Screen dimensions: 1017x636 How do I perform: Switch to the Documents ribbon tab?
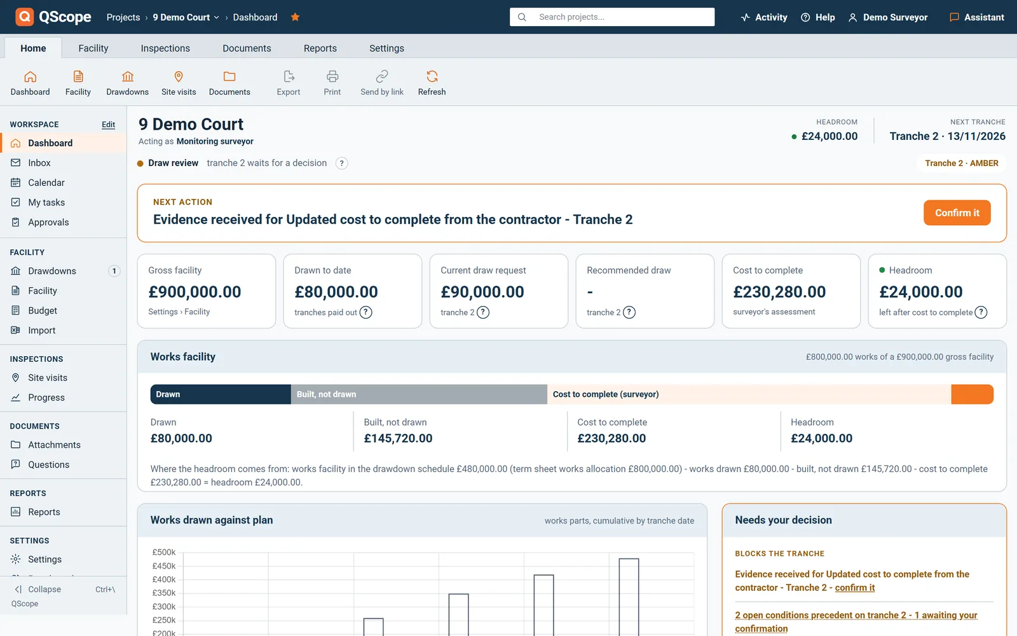point(247,48)
